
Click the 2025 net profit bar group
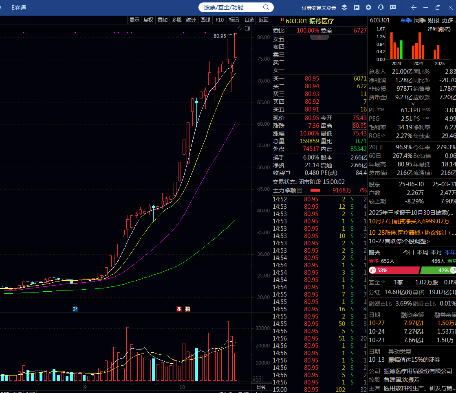tap(436, 52)
